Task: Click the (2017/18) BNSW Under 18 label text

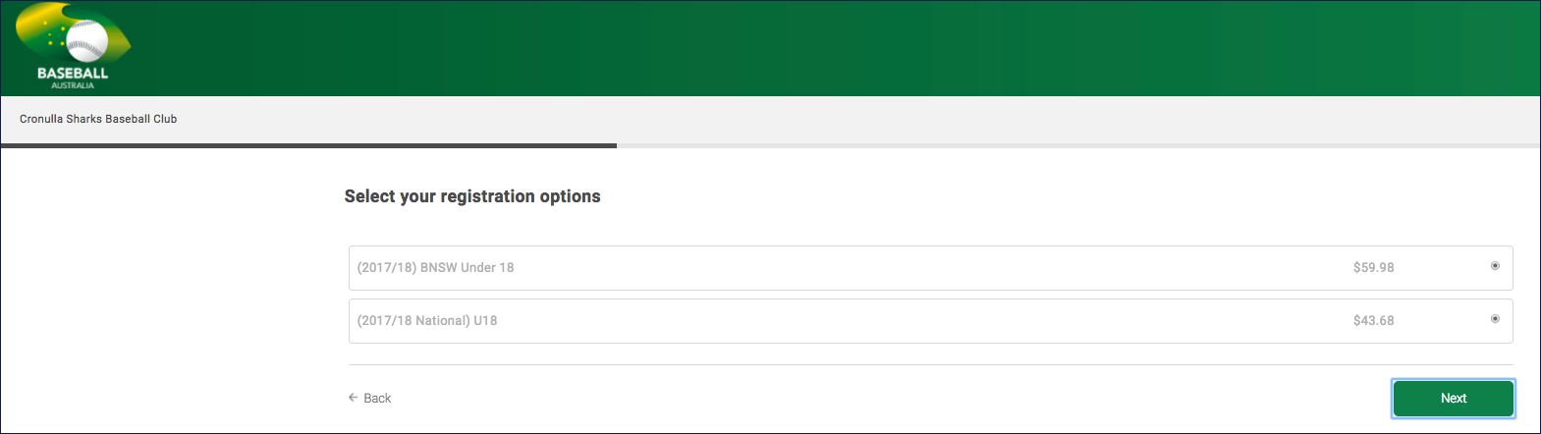Action: click(435, 267)
